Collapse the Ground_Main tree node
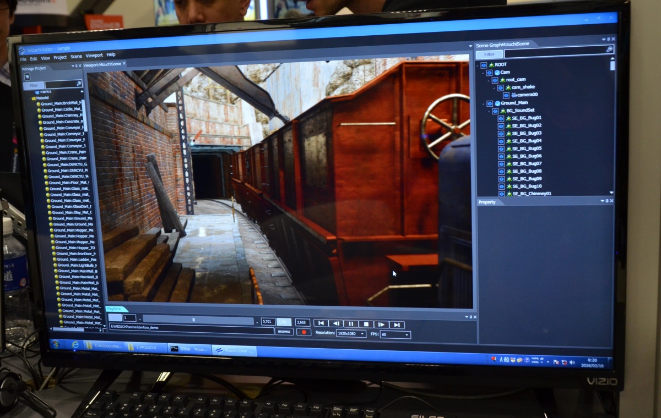This screenshot has width=661, height=418. (483, 103)
